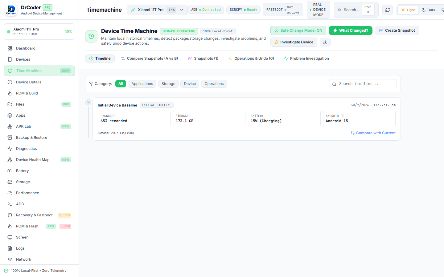Open the Battery page
The image size is (444, 277).
click(x=39, y=171)
